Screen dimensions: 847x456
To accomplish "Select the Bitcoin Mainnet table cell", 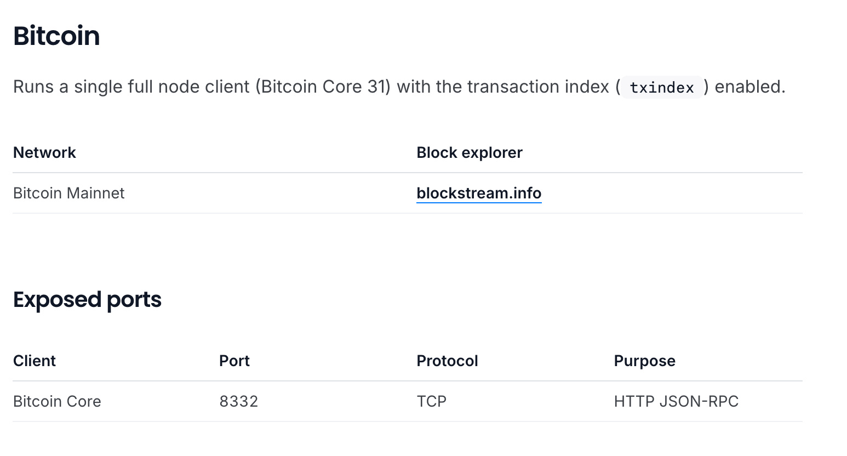I will pyautogui.click(x=68, y=193).
